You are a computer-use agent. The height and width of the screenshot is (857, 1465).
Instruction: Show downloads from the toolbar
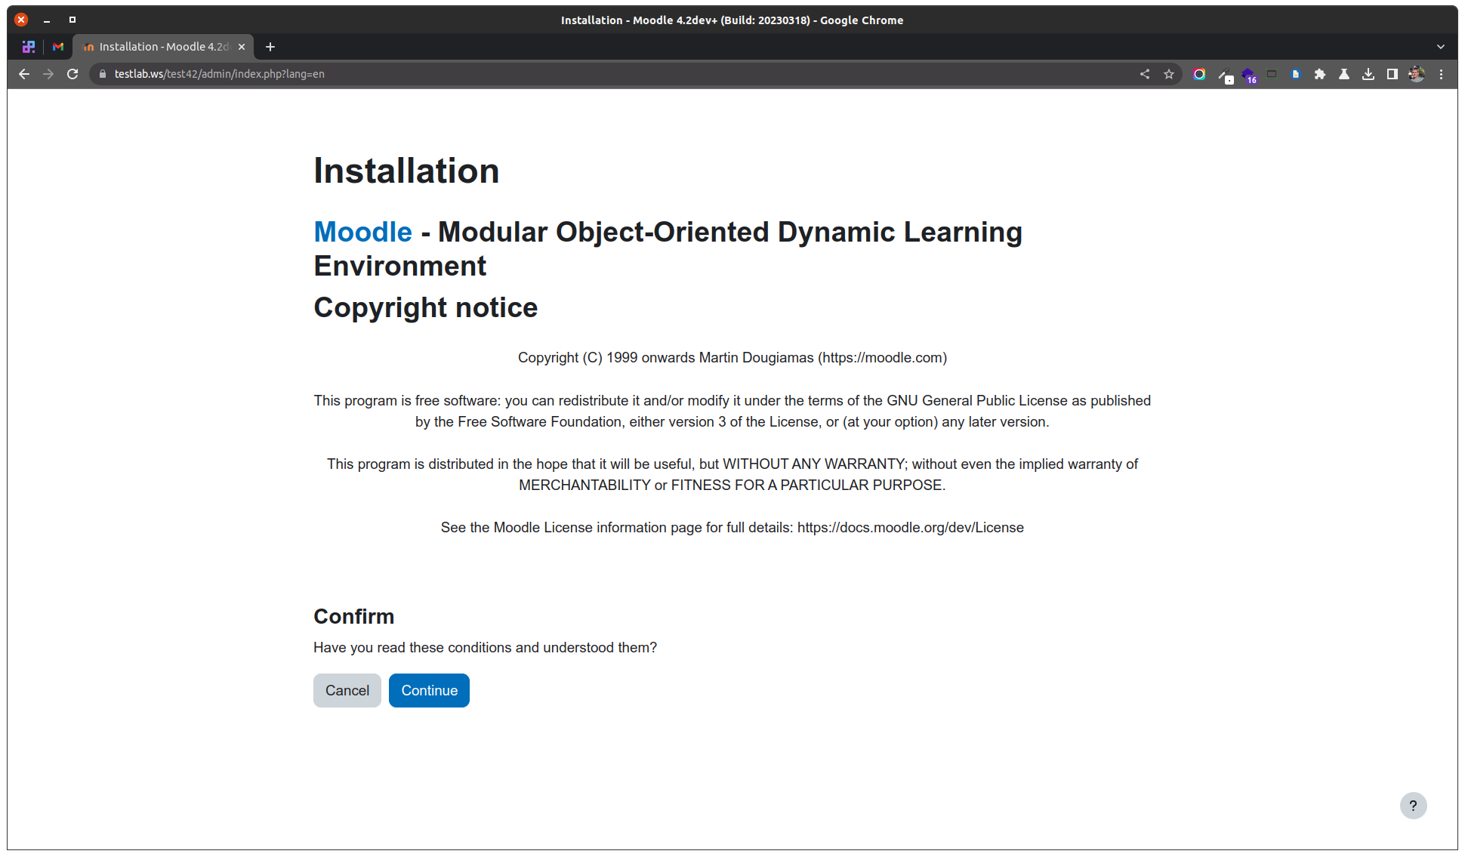pos(1368,74)
